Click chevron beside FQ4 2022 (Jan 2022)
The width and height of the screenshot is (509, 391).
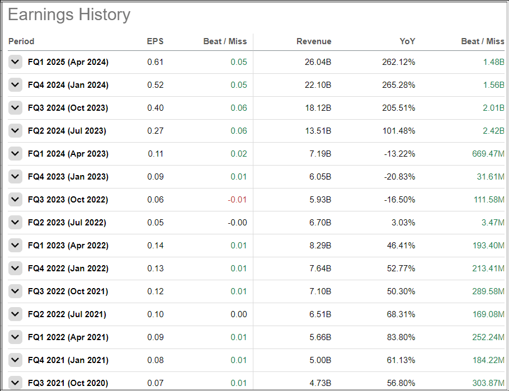tap(15, 268)
